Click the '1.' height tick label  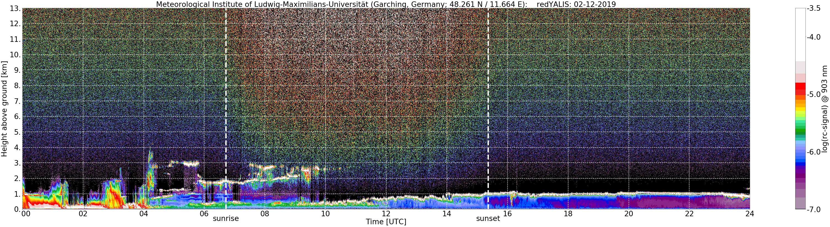pyautogui.click(x=17, y=194)
